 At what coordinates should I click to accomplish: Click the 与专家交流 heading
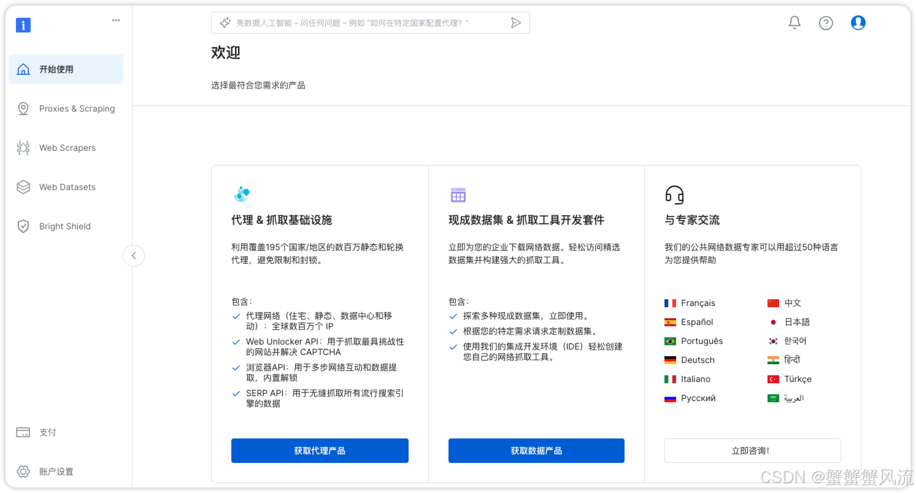(692, 220)
